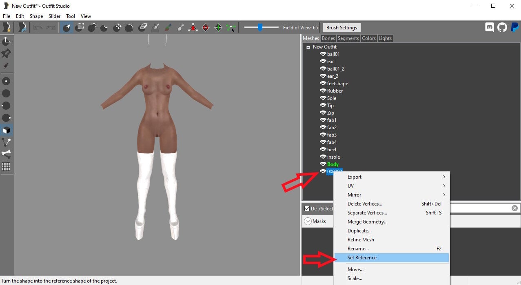Open the Export submenu
This screenshot has width=521, height=285.
coord(391,177)
